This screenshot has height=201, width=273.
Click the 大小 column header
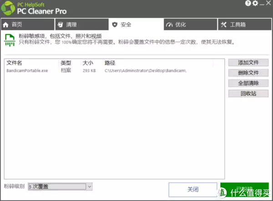pyautogui.click(x=88, y=63)
